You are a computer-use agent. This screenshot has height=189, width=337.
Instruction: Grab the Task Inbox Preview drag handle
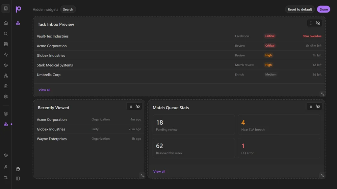(x=311, y=23)
